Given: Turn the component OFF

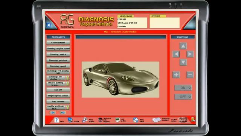Looking at the screenshot, I should (183, 97).
